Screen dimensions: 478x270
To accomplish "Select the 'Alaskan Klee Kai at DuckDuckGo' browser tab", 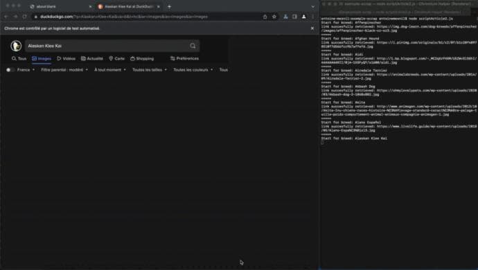I will coord(128,6).
